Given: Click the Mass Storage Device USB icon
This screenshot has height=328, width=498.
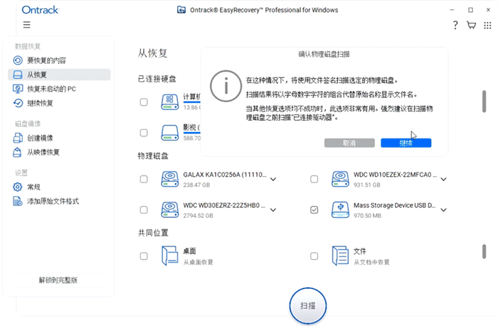Looking at the screenshot, I should point(340,210).
